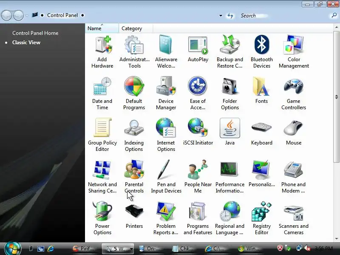Open Internet Options
The width and height of the screenshot is (340, 255).
166,135
